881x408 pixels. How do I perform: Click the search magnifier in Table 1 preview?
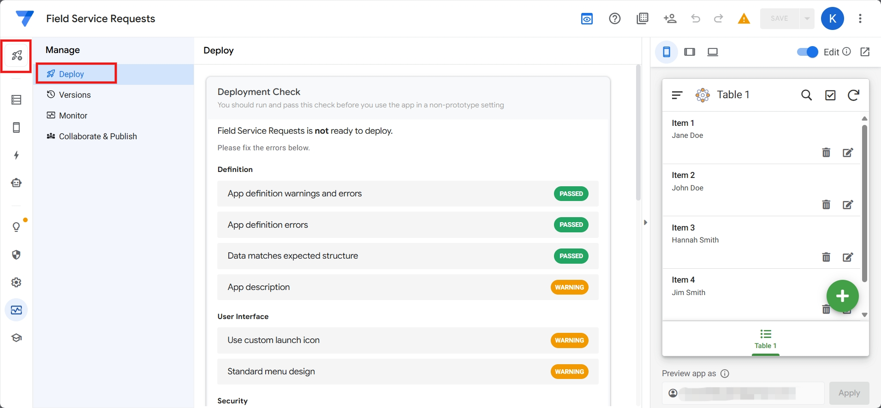[807, 95]
